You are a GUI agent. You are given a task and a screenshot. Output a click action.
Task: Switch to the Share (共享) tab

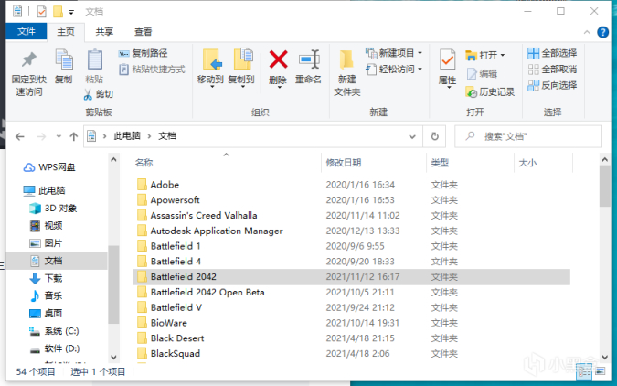tap(104, 31)
